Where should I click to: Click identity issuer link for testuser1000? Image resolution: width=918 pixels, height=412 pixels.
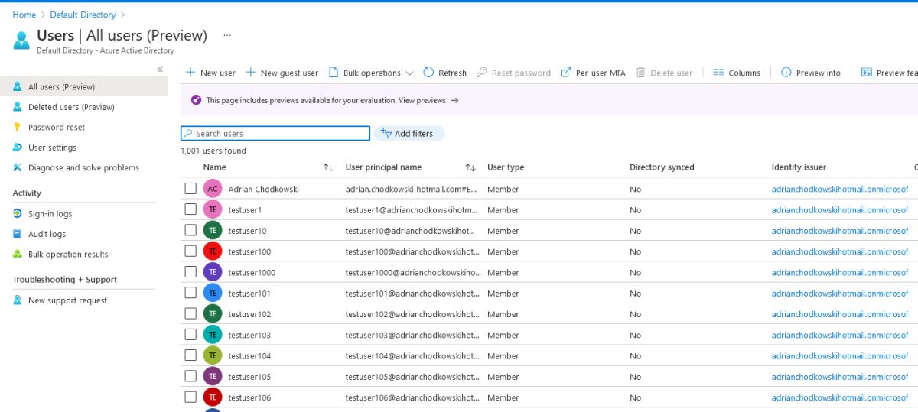tap(840, 272)
